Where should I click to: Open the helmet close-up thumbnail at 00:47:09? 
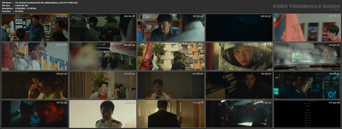coord(239,56)
